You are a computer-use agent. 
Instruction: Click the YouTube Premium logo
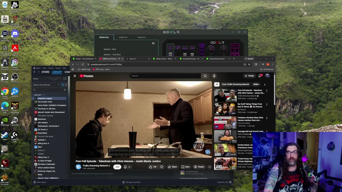point(86,76)
